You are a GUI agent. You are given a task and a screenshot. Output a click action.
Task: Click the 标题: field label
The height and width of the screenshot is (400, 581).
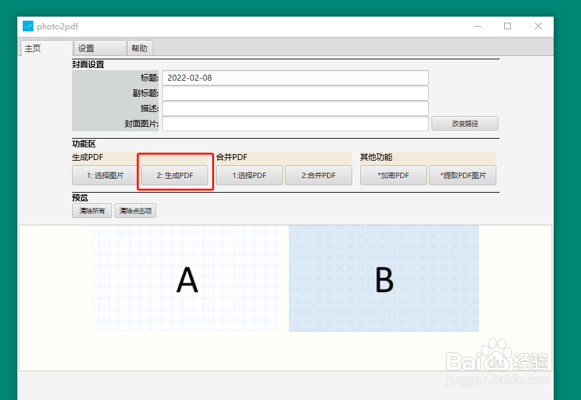tap(149, 78)
